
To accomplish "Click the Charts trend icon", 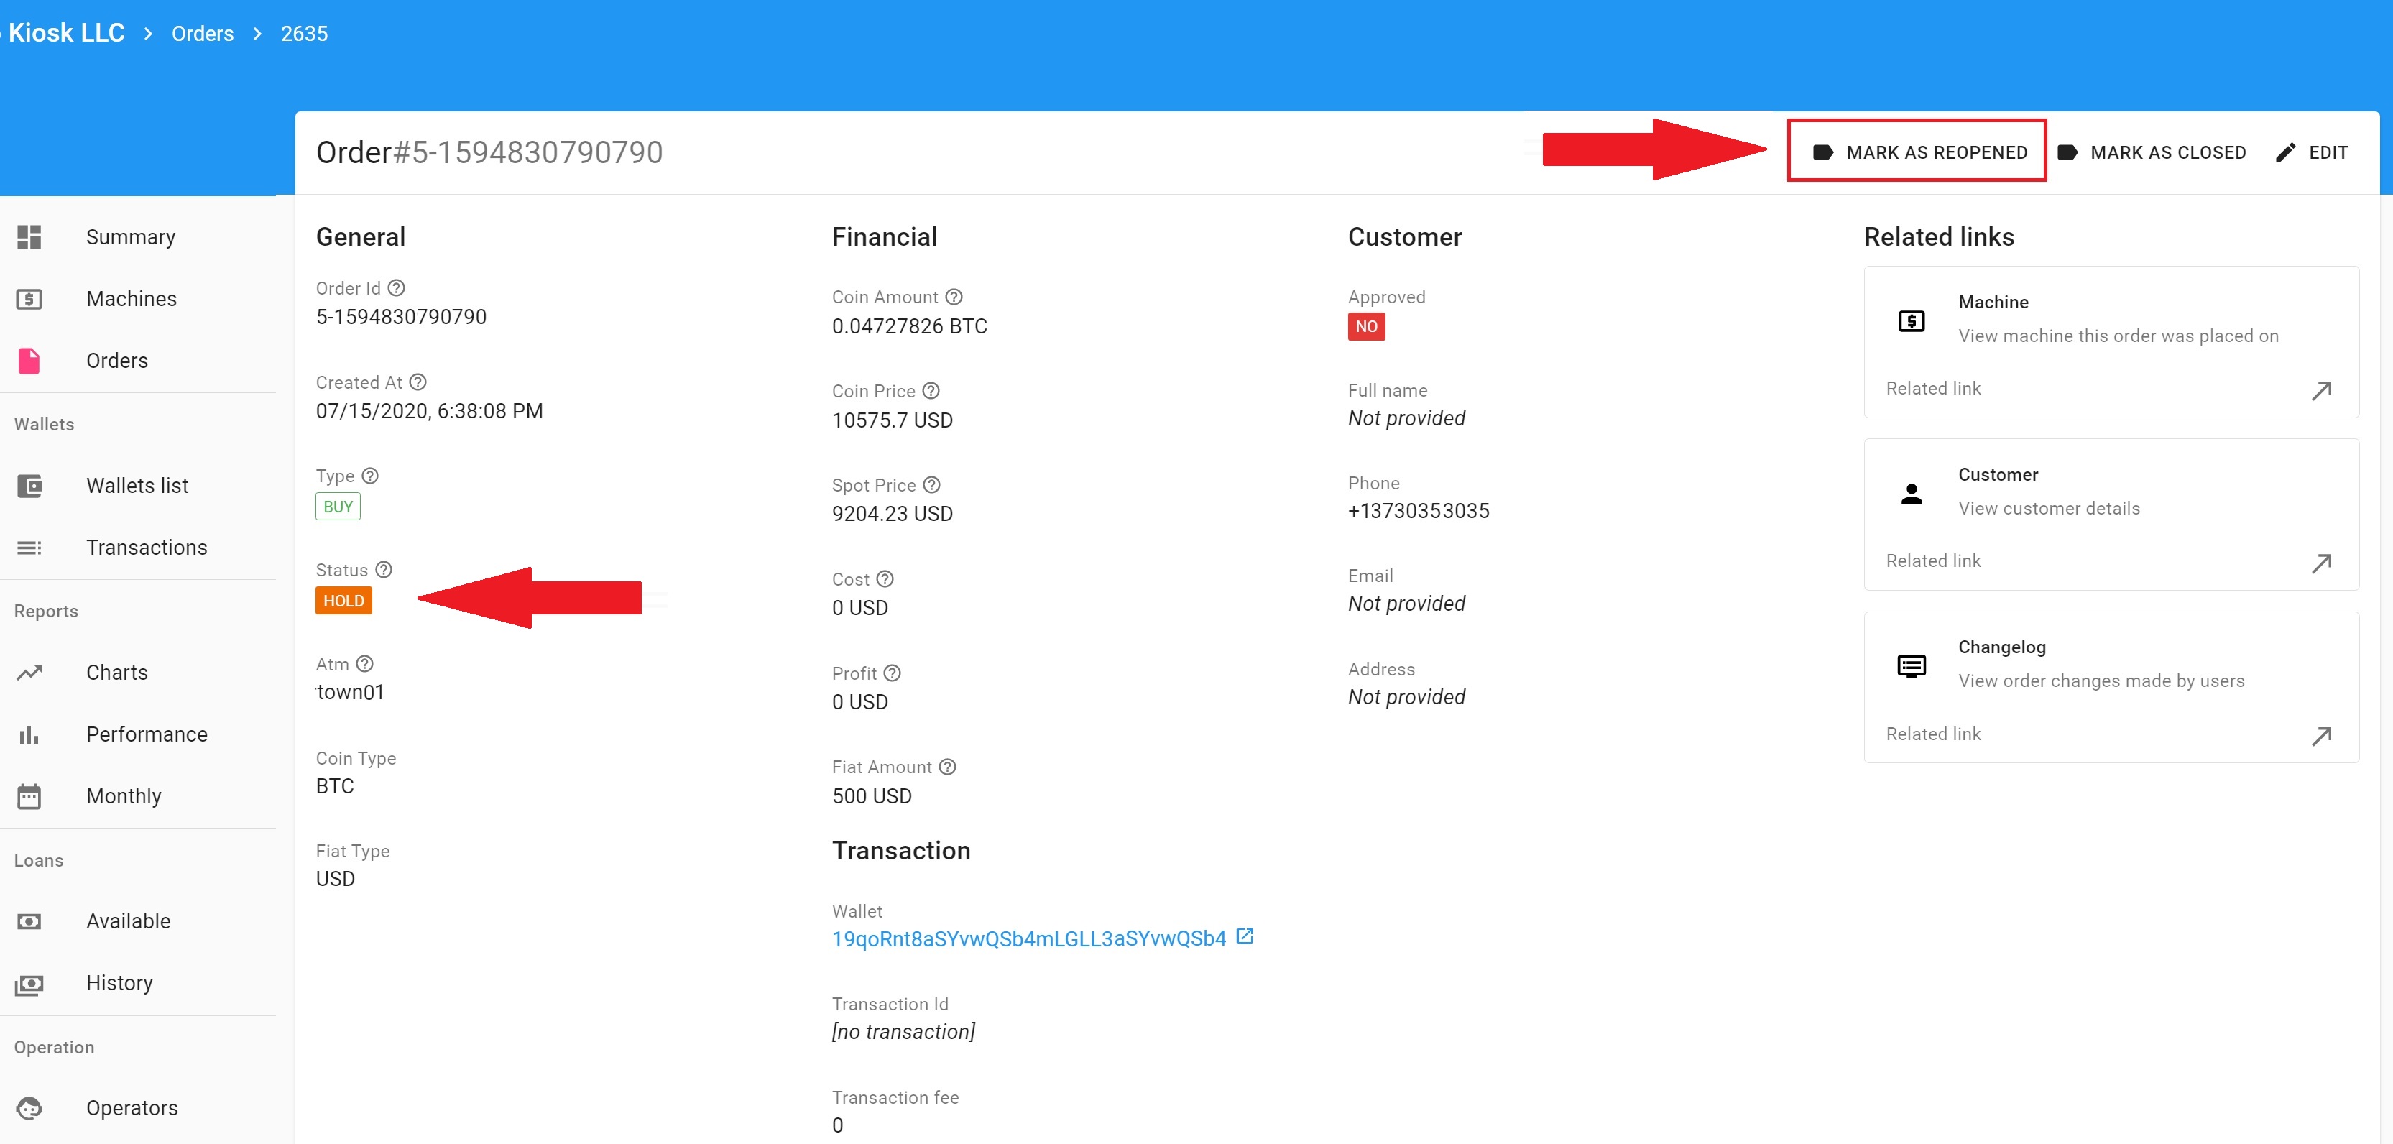I will pyautogui.click(x=29, y=673).
